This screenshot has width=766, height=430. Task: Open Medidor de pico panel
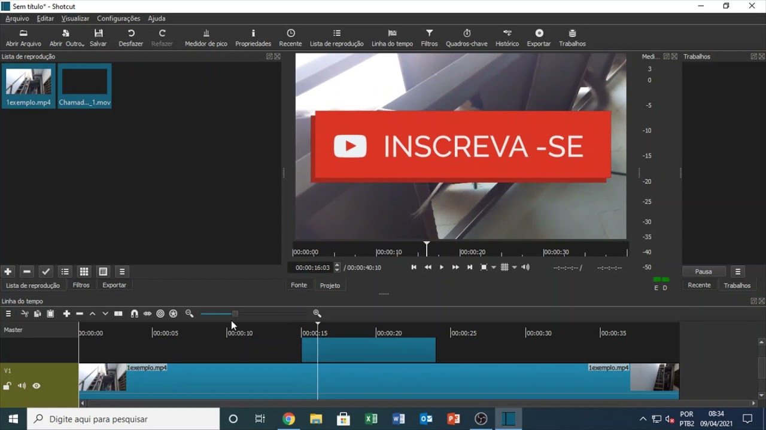click(x=206, y=38)
